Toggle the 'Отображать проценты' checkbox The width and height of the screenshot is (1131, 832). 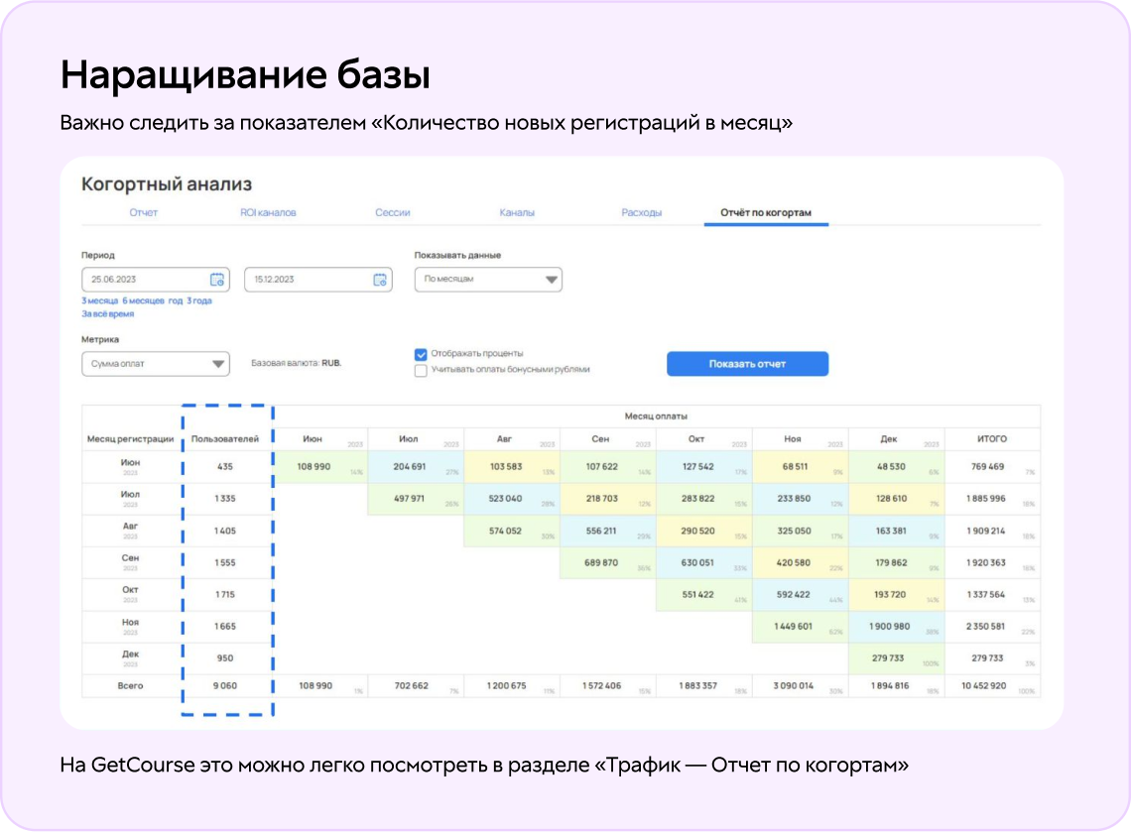point(421,354)
